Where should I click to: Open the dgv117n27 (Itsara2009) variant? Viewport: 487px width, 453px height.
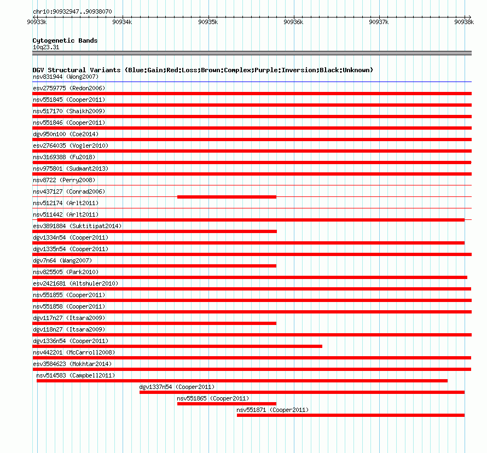click(x=69, y=318)
